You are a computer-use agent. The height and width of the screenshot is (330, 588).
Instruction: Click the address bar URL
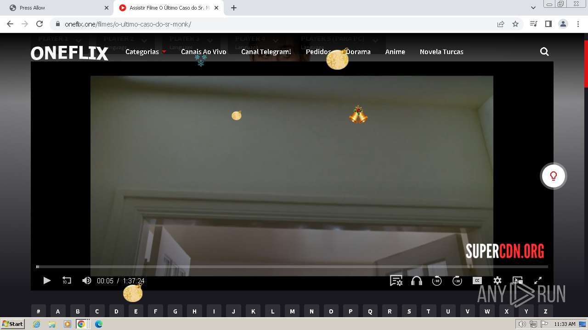click(128, 24)
